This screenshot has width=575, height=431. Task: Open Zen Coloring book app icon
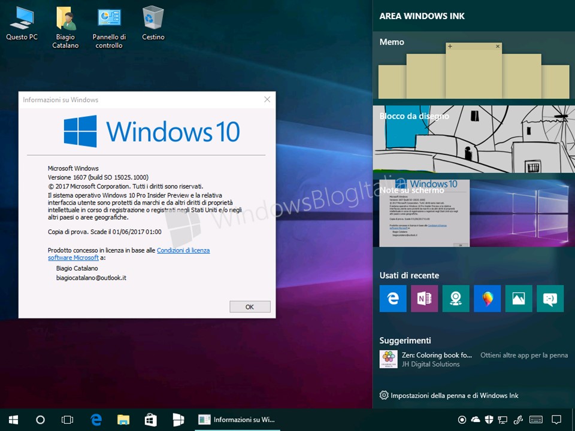coord(388,359)
